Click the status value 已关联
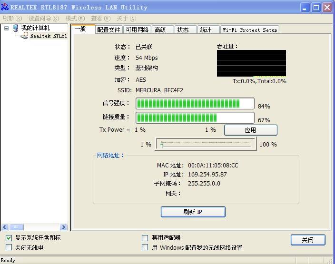 coord(144,47)
